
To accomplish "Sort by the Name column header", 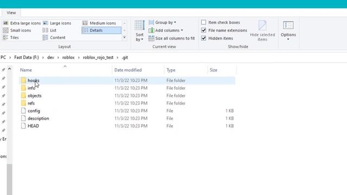I will [x=26, y=70].
